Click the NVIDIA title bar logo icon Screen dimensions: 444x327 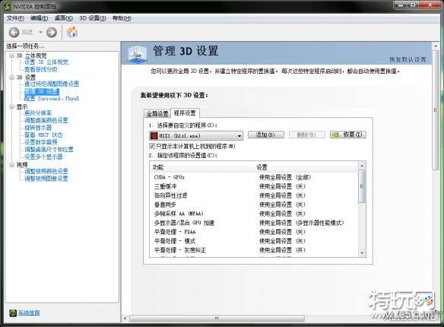(7, 7)
